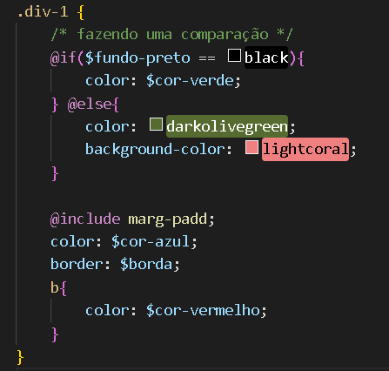This screenshot has width=389, height=371.
Task: Click the marg-padd mixin name
Action: coord(168,219)
